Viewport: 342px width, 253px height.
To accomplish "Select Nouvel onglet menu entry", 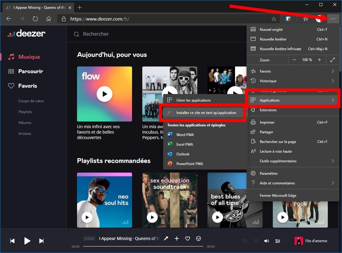I will click(x=293, y=29).
